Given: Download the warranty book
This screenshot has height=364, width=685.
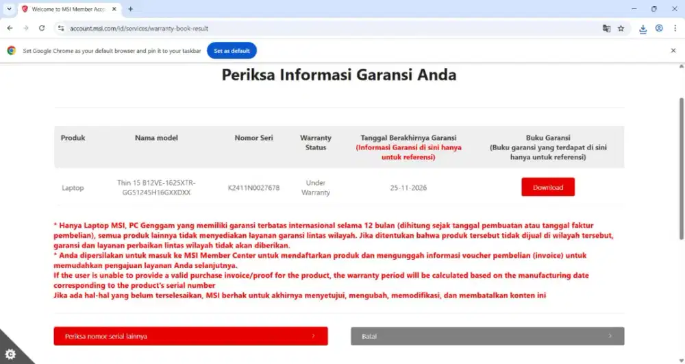Looking at the screenshot, I should 547,187.
